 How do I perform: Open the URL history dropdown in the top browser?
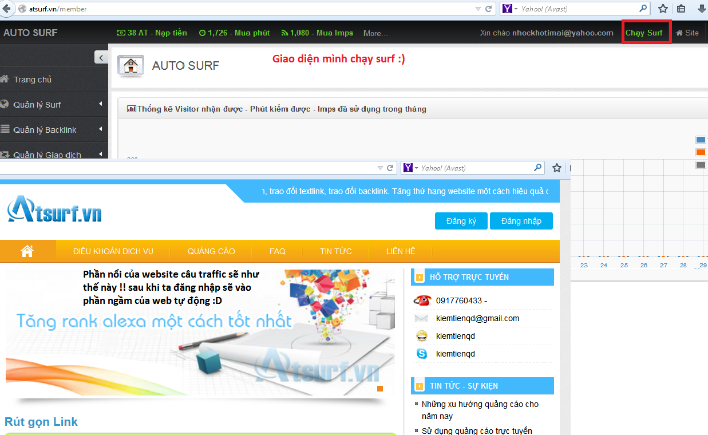coord(478,9)
